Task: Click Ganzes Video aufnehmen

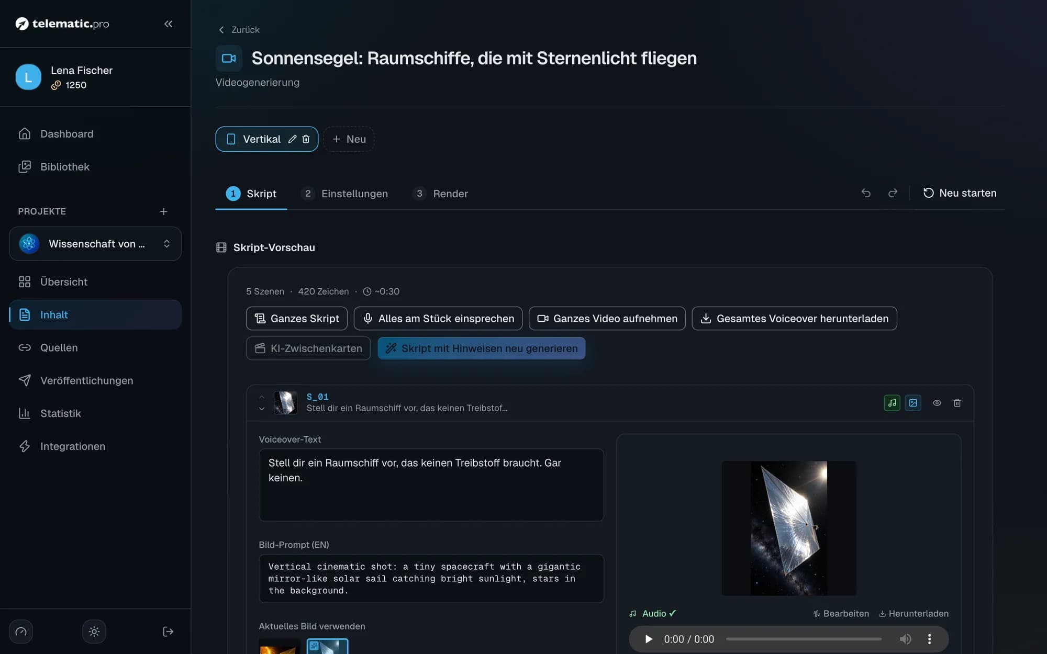Action: [x=607, y=319]
